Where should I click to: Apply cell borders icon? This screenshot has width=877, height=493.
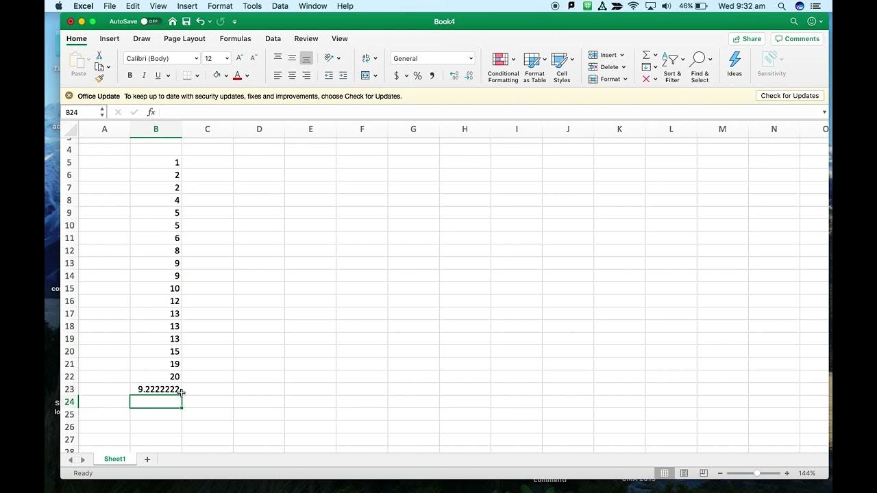(x=188, y=75)
